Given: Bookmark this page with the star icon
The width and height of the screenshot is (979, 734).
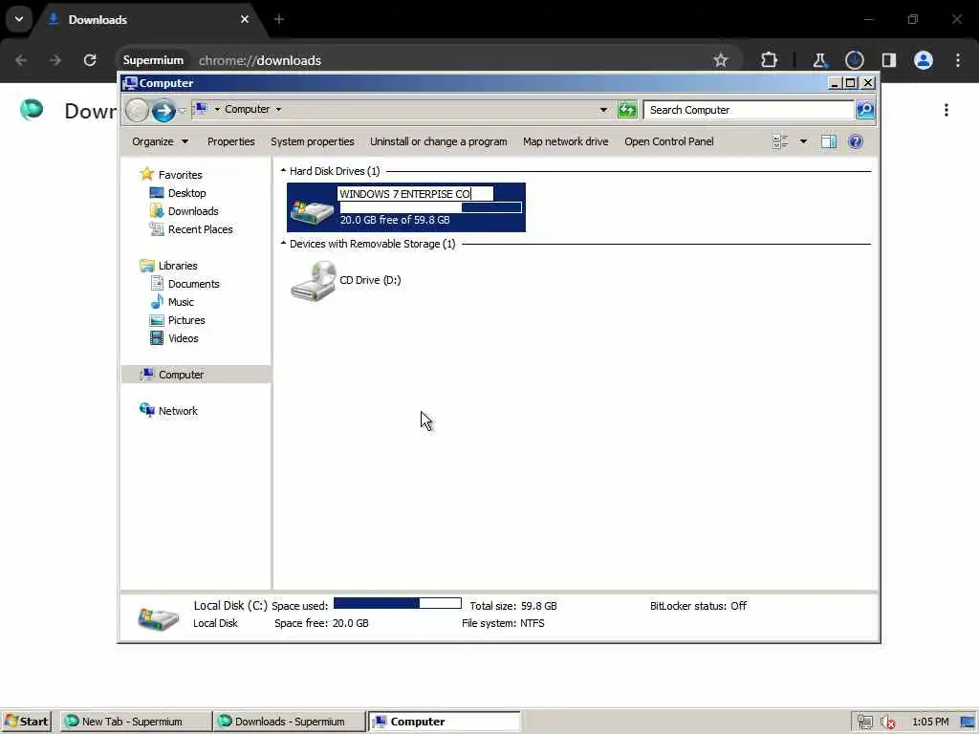Looking at the screenshot, I should pyautogui.click(x=721, y=60).
